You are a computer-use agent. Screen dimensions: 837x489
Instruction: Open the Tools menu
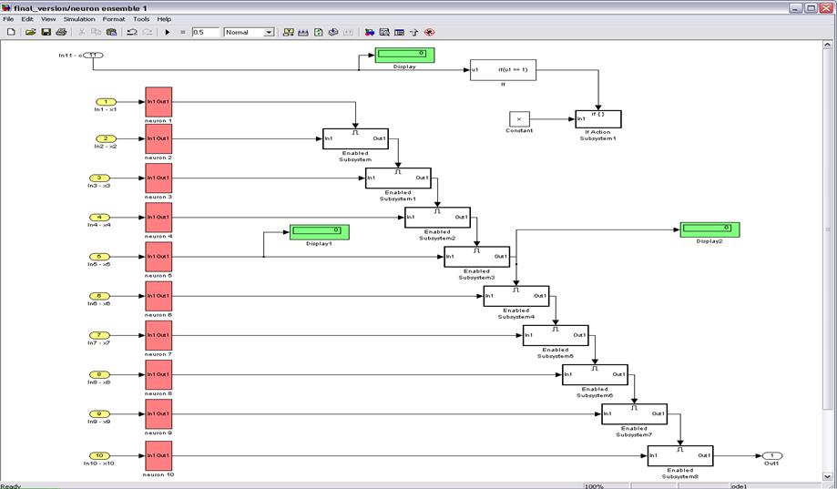point(141,18)
